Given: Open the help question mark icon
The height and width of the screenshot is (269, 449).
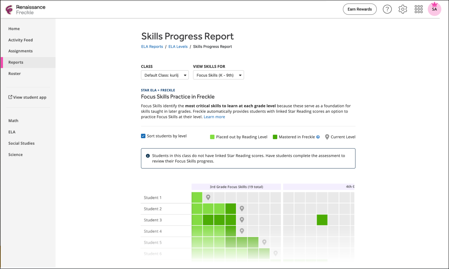Looking at the screenshot, I should pos(387,9).
